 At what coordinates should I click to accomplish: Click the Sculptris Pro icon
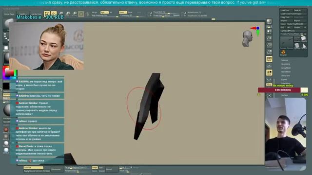pyautogui.click(x=88, y=14)
